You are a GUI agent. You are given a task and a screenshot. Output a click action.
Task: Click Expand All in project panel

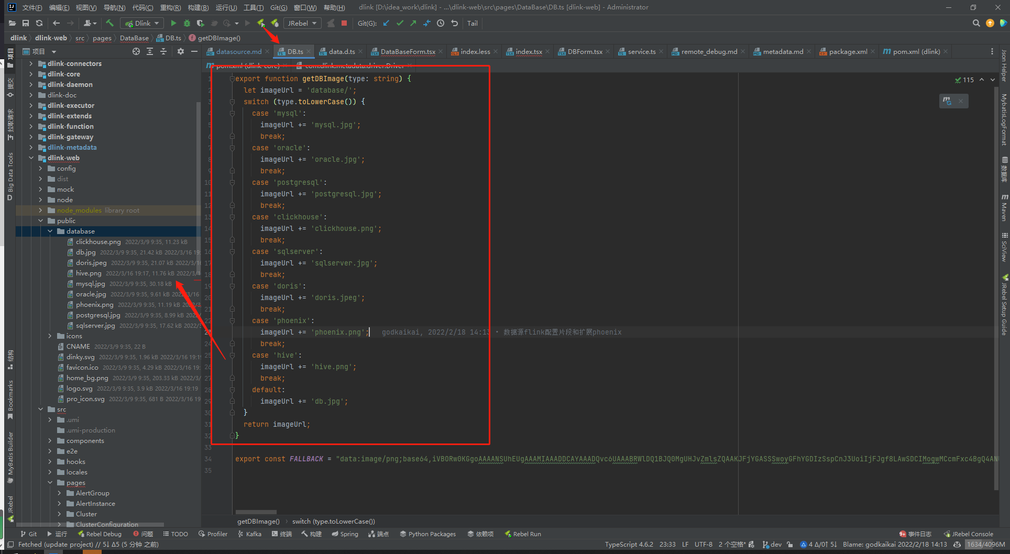pos(150,51)
